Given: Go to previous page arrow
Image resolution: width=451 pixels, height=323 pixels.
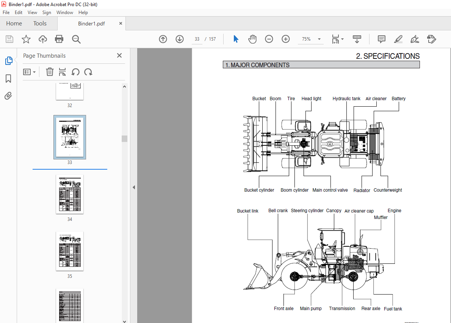Looking at the screenshot, I should 163,39.
